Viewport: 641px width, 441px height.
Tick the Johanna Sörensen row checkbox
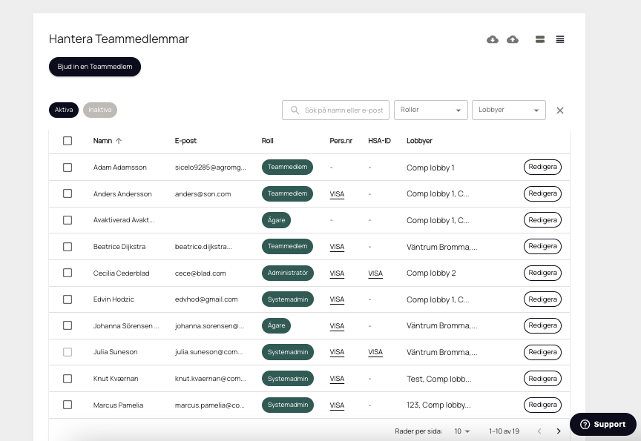[x=68, y=325]
